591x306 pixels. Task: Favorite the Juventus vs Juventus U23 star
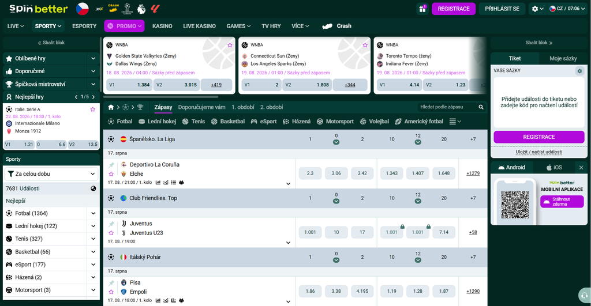(x=111, y=233)
